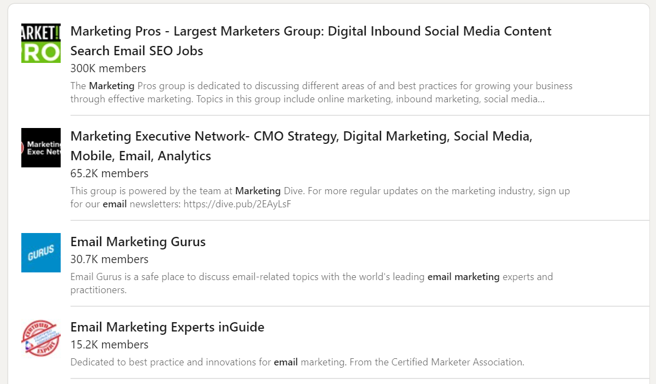Image resolution: width=656 pixels, height=384 pixels.
Task: Click 'Dedicated to best practice and innovations' text
Action: pos(297,362)
